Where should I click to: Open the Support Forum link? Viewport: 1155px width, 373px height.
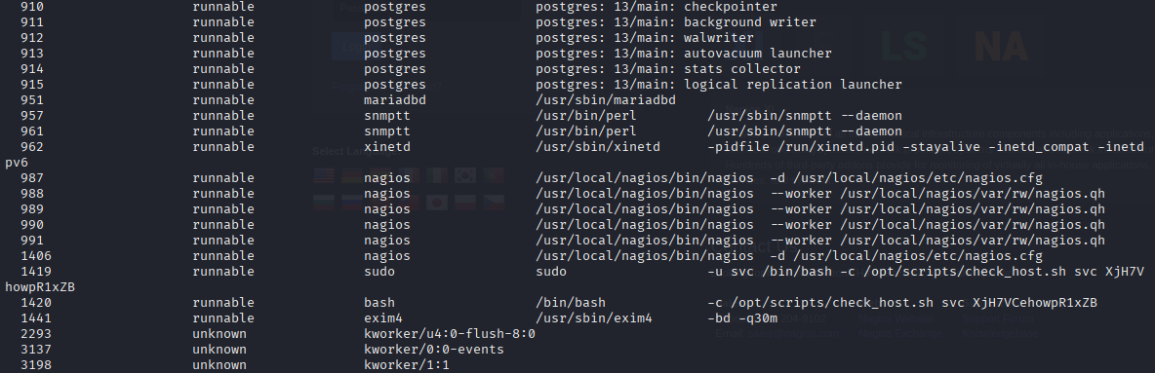point(998,318)
